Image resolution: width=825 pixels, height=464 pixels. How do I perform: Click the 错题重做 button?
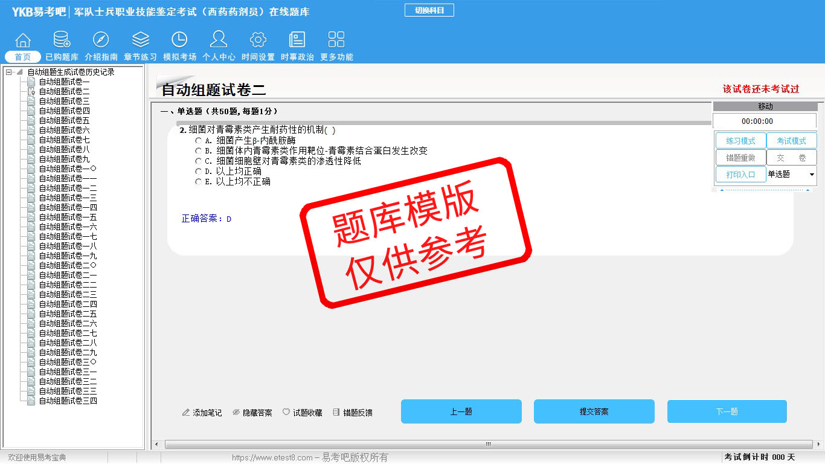[x=740, y=158]
